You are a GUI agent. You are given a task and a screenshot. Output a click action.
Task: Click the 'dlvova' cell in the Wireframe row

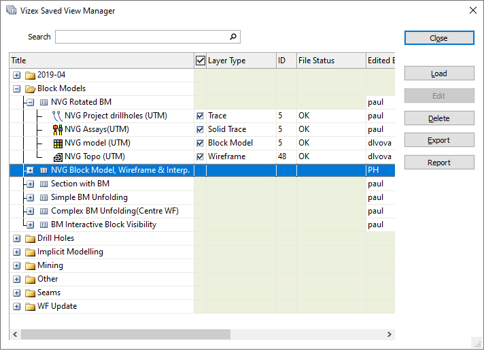[380, 156]
